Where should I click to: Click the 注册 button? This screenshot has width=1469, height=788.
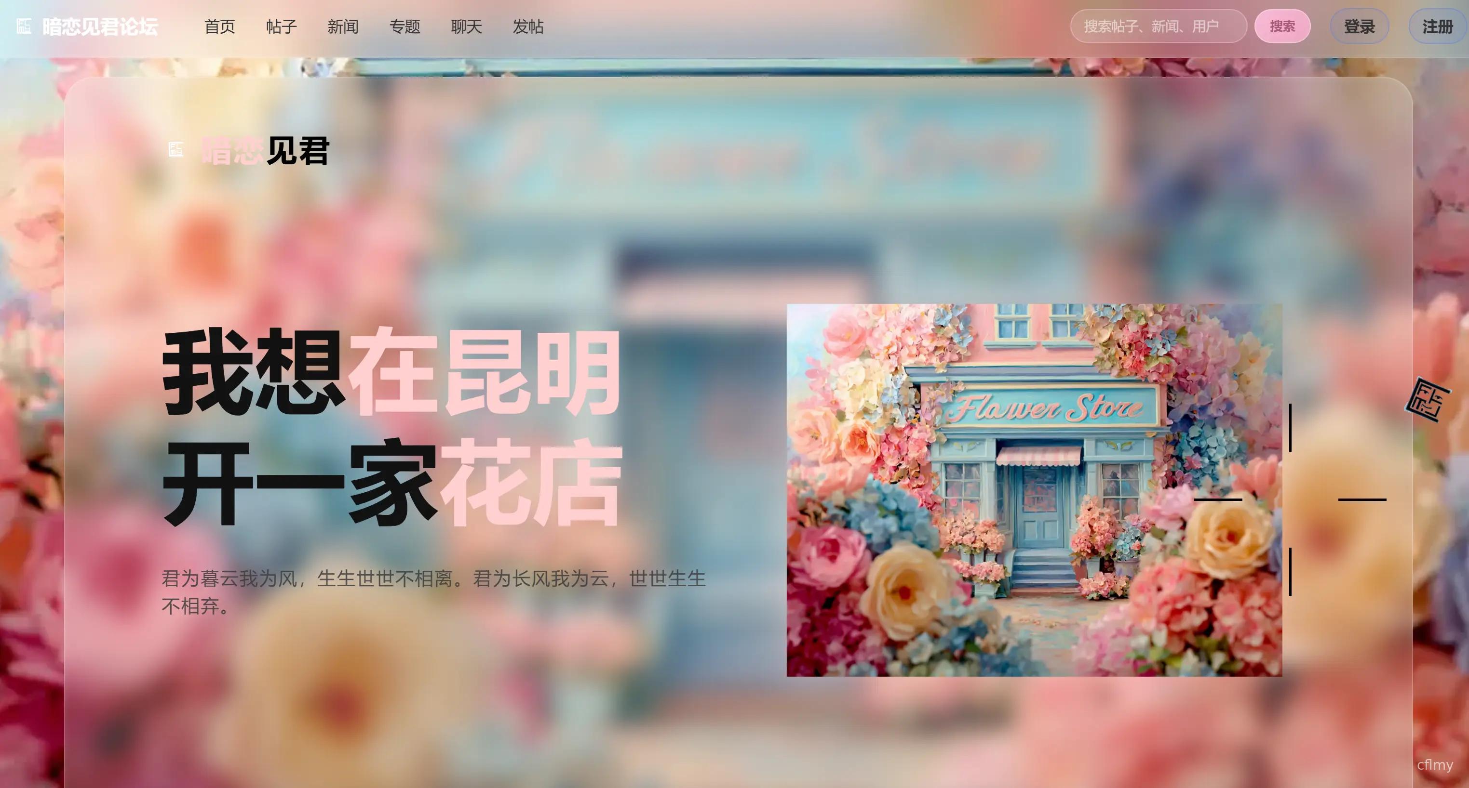click(1438, 26)
